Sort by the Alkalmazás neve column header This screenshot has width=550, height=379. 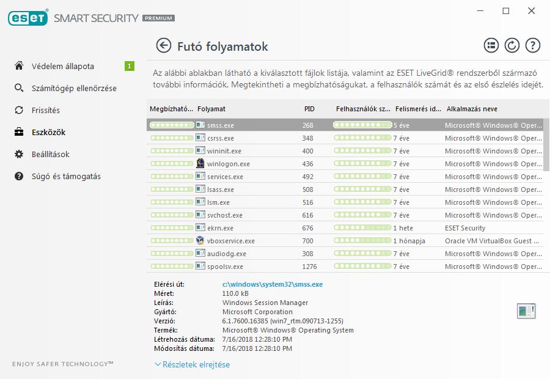point(472,109)
